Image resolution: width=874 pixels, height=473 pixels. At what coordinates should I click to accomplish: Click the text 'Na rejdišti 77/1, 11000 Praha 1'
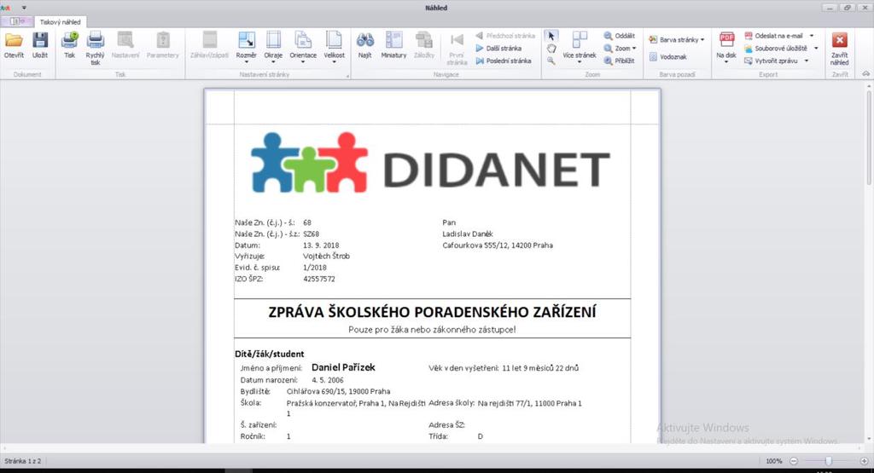pyautogui.click(x=529, y=403)
